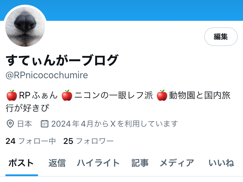Viewport: 243px width, 182px height.
Task: Click the first apple emoji in bio
Action: point(12,95)
